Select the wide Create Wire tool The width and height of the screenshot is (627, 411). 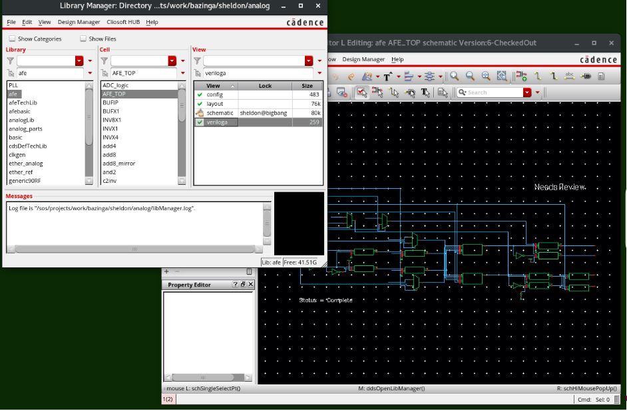click(554, 76)
